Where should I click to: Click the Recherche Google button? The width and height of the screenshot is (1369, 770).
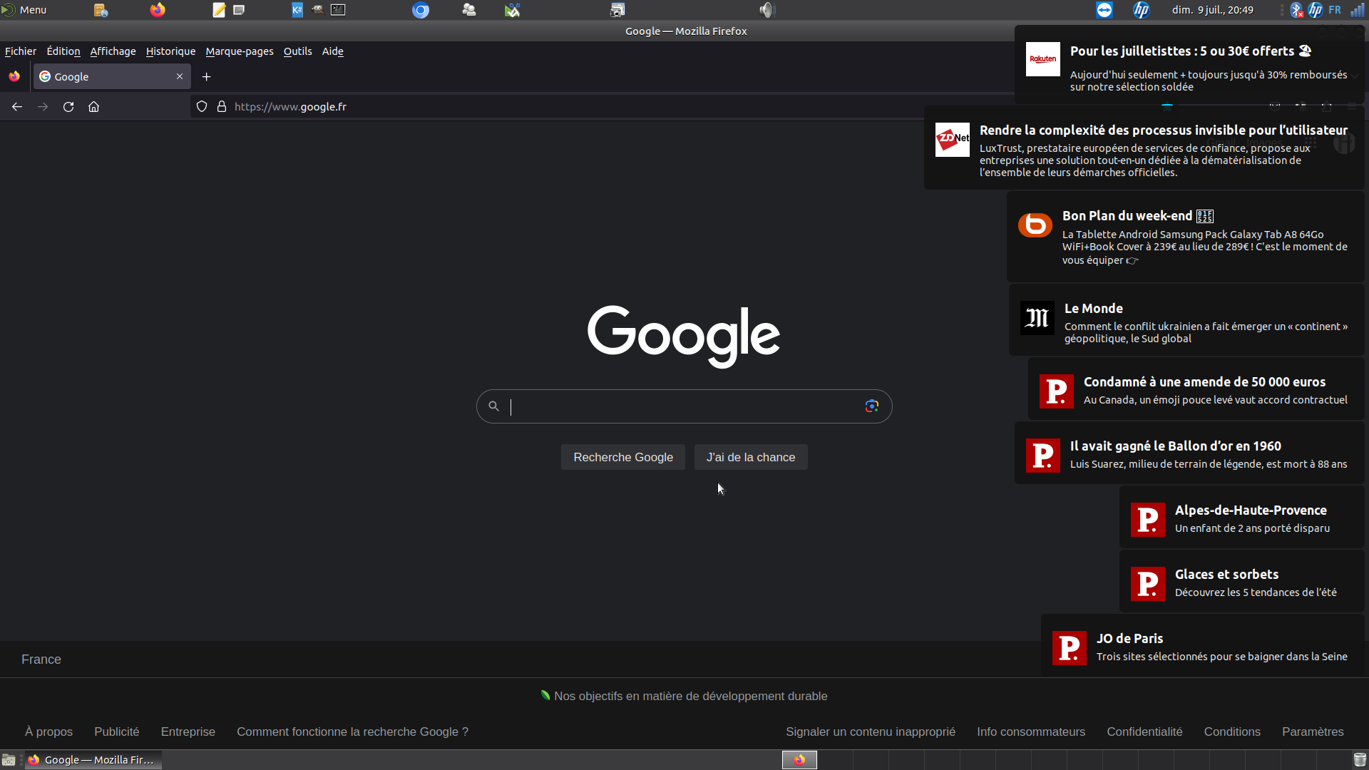click(623, 457)
